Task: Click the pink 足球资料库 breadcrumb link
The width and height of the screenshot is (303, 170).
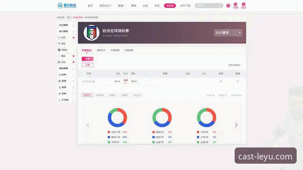Action: tap(78, 17)
